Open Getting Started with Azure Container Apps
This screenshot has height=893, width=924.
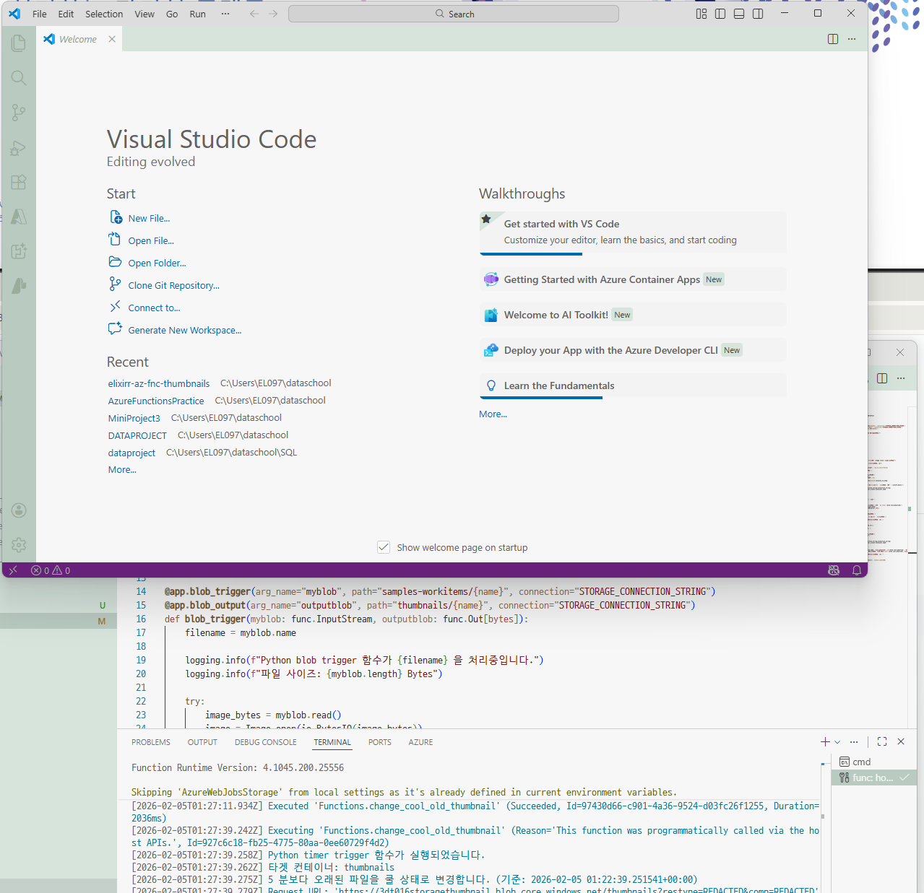(x=633, y=279)
